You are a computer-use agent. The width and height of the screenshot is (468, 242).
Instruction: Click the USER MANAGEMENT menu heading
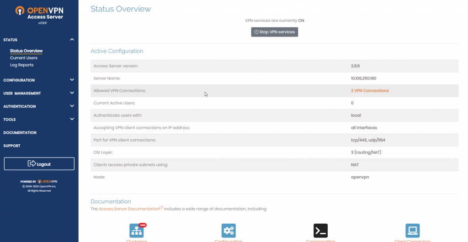[22, 93]
